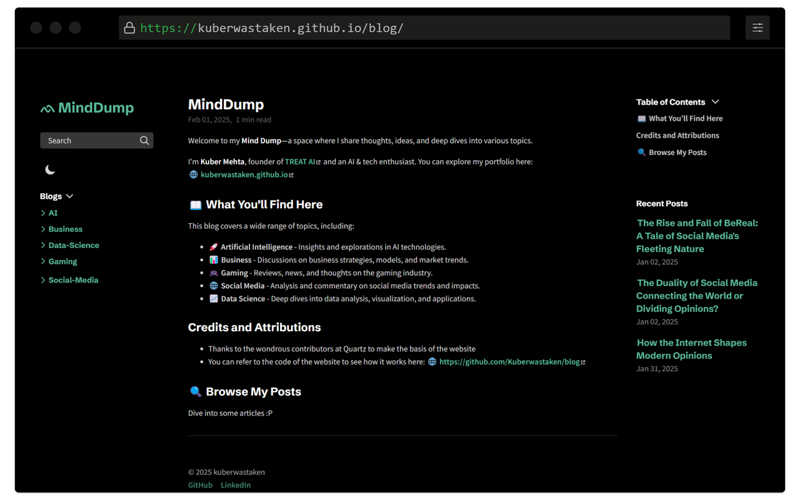
Task: Open How the Internet Shapes Modern Opinions post
Action: 691,349
